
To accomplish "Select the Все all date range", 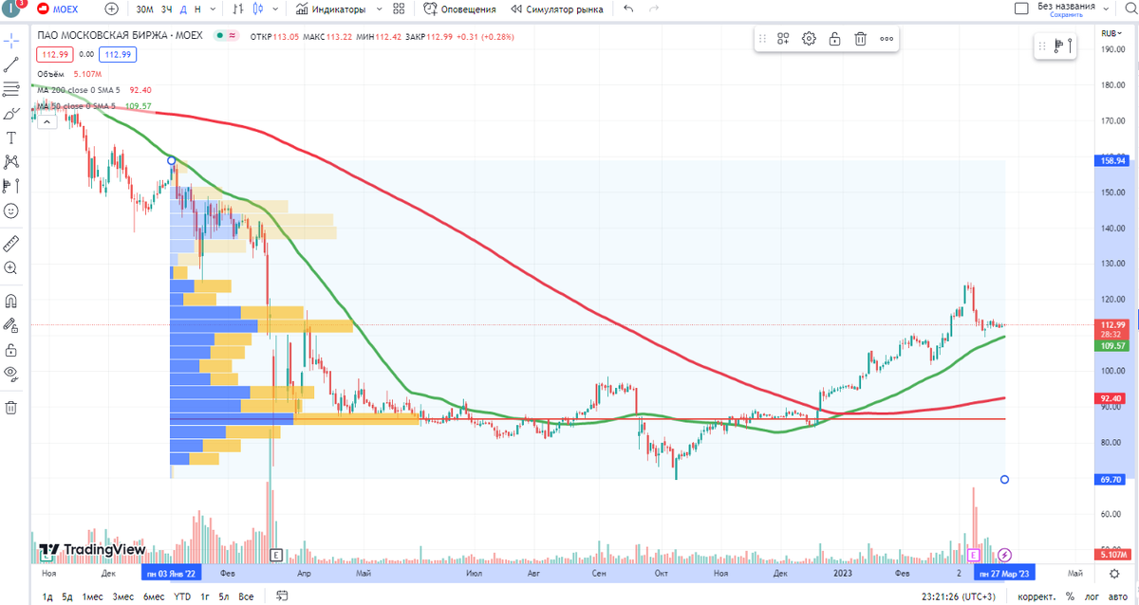I will [246, 596].
